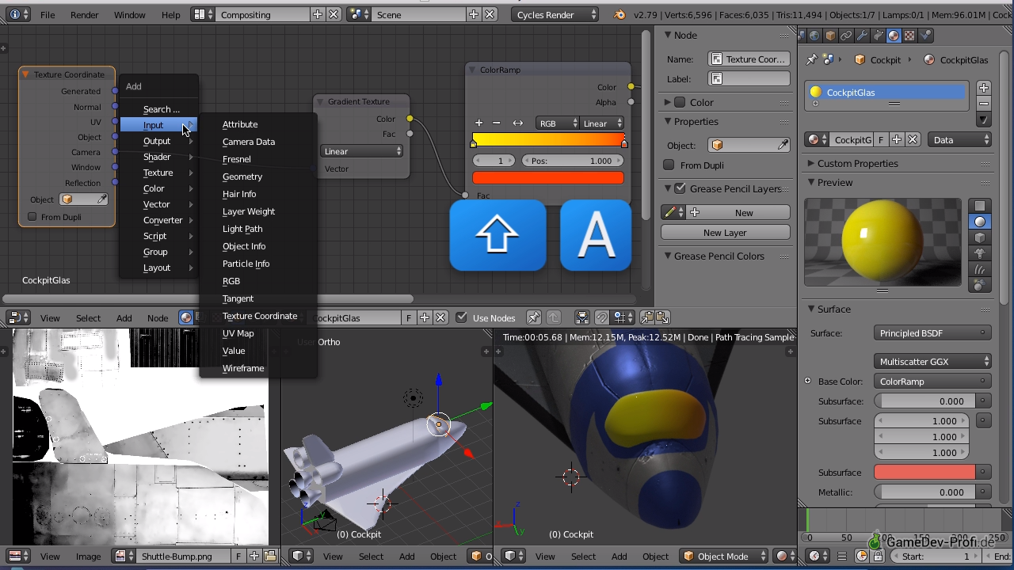The height and width of the screenshot is (570, 1014).
Task: Toggle fake user F for Shuttle-Bump.png
Action: pos(238,557)
